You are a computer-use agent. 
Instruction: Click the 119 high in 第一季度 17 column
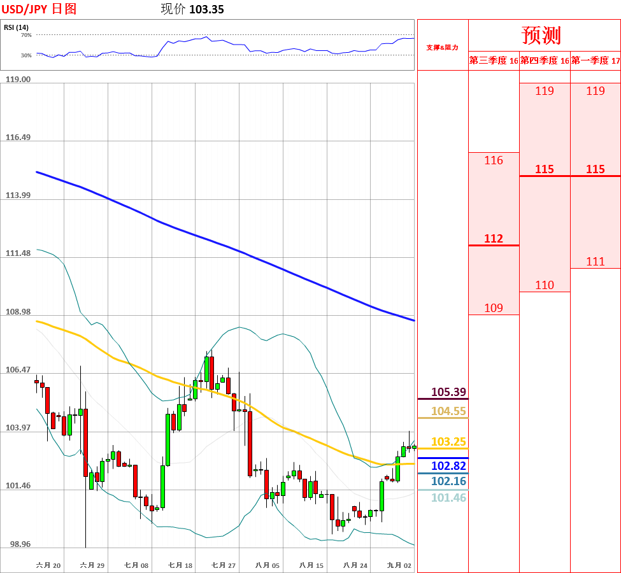(596, 90)
